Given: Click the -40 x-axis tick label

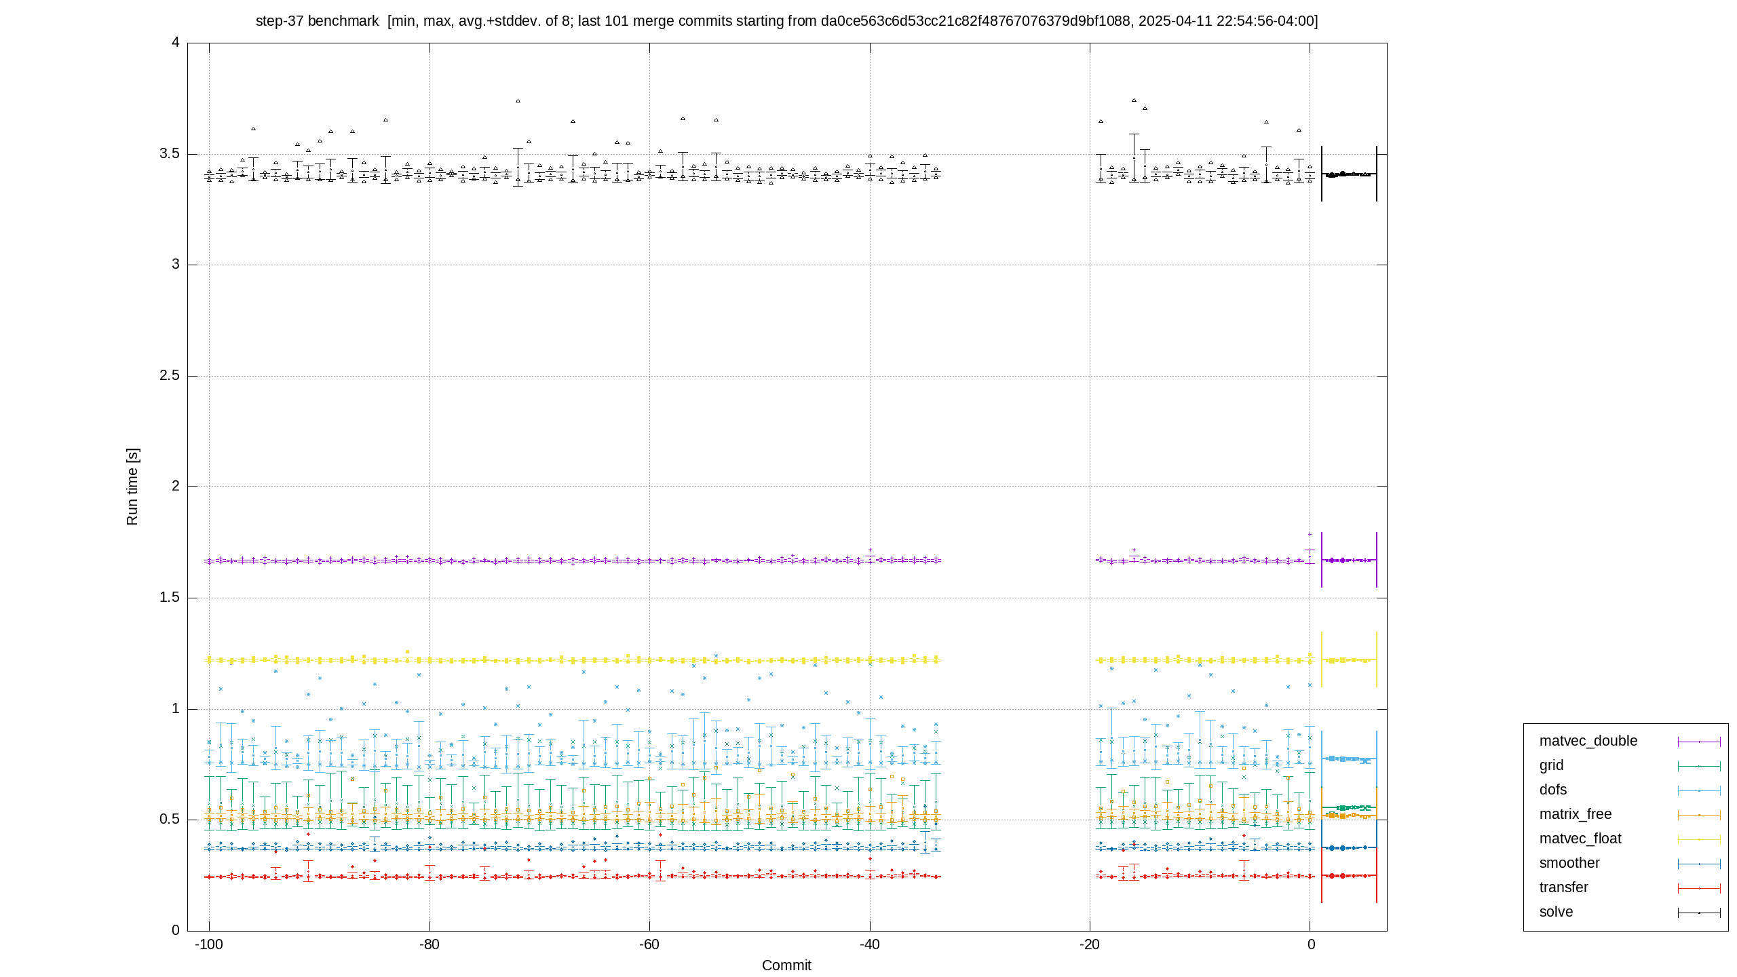Looking at the screenshot, I should [870, 944].
